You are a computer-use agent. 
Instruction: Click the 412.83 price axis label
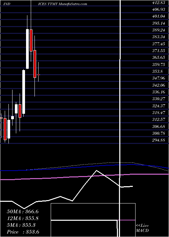point(158,3)
